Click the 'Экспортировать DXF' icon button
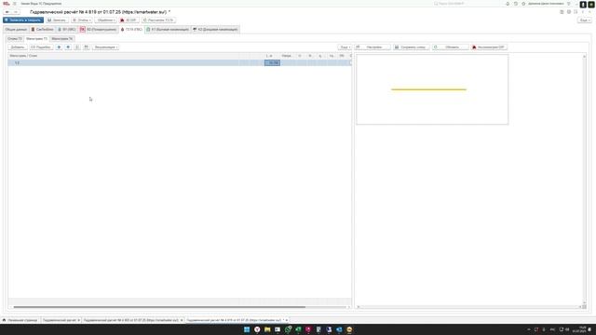 [489, 47]
